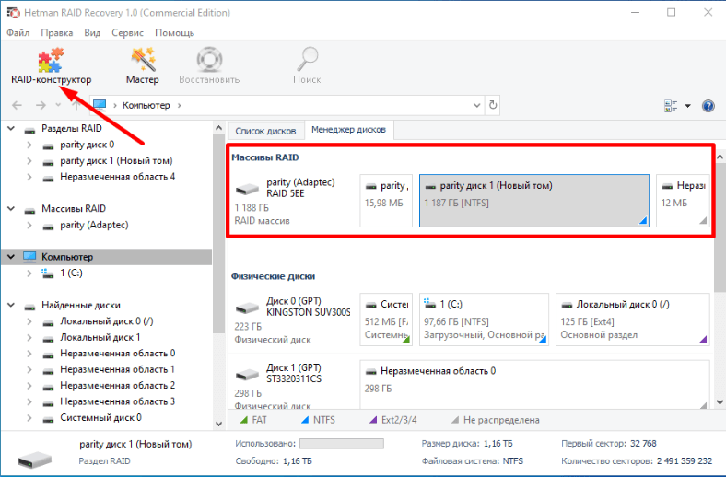Select Неразмеченная область 3 in tree
Screen dimensions: 726x477
pyautogui.click(x=118, y=401)
